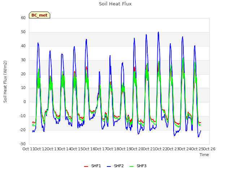Toggle the SHF2 legend entry
This screenshot has width=231, height=173.
115,166
